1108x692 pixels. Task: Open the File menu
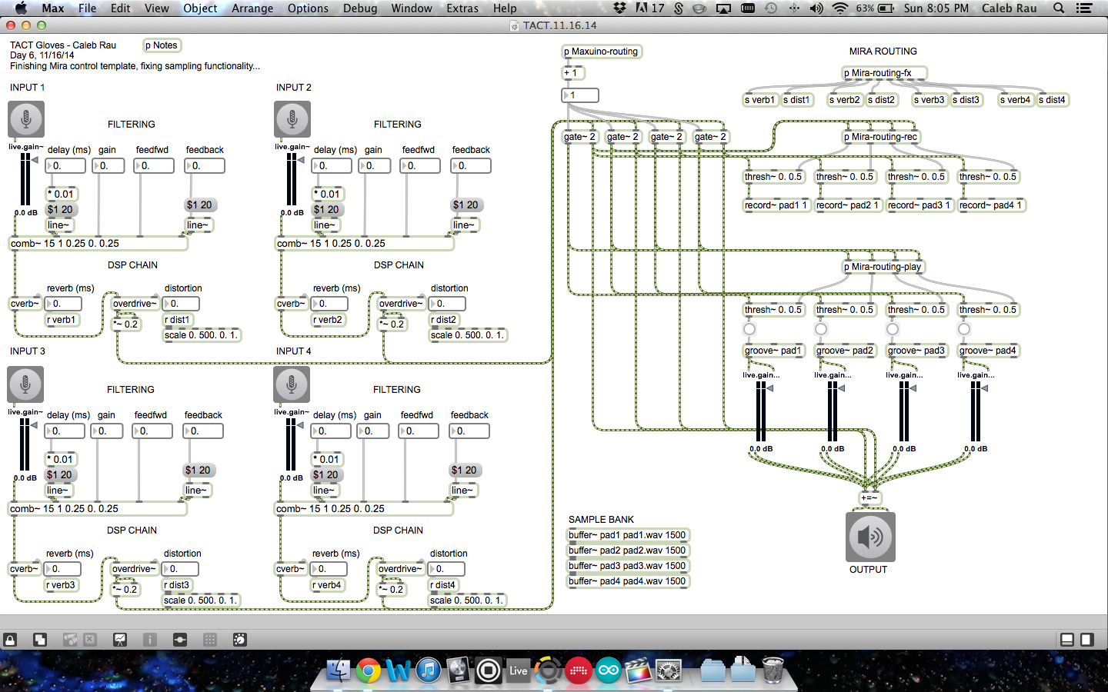point(87,8)
